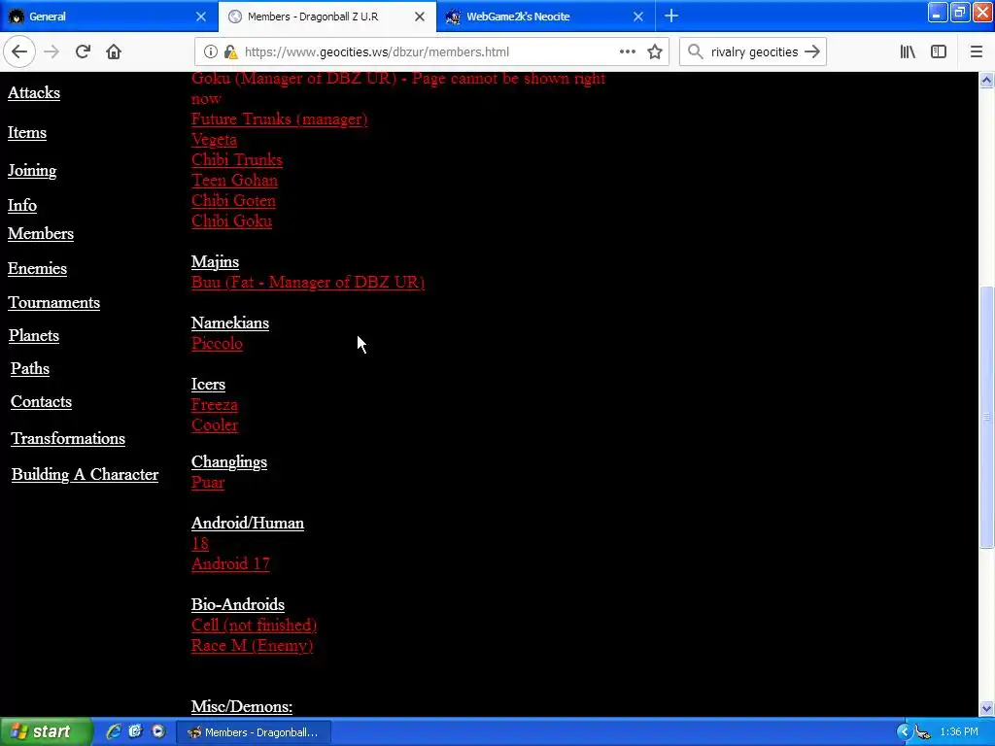Open the Teen Gohan member link

(234, 180)
